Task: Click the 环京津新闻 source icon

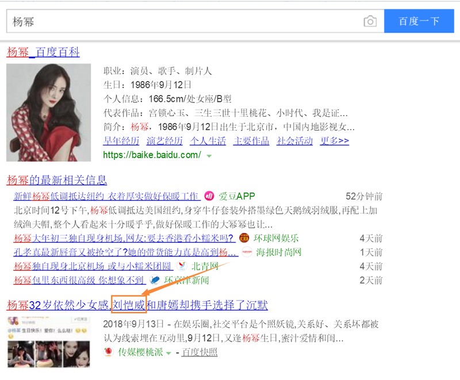Action: pyautogui.click(x=155, y=280)
